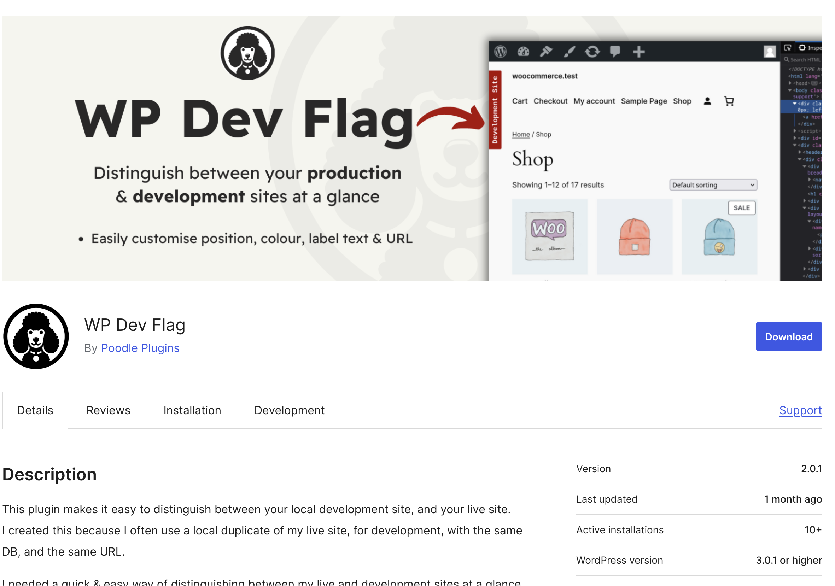Click the round poodle logo at the banner top
The image size is (835, 586).
tap(248, 53)
